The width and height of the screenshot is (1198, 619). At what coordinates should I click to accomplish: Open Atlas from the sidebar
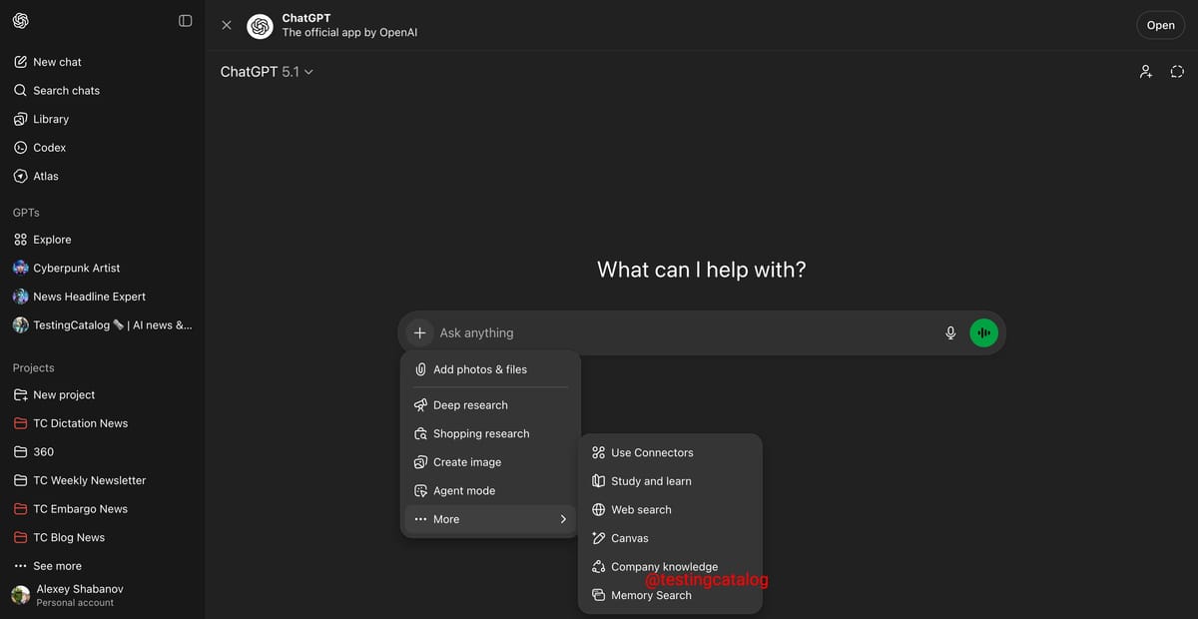tap(46, 176)
